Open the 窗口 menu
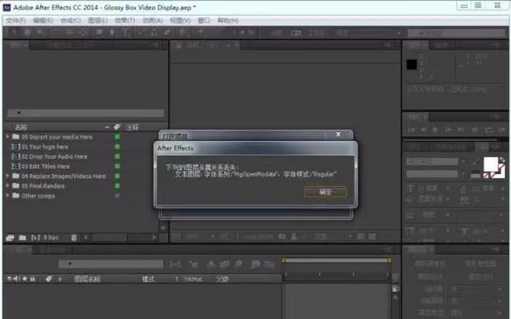The image size is (511, 319). point(204,20)
